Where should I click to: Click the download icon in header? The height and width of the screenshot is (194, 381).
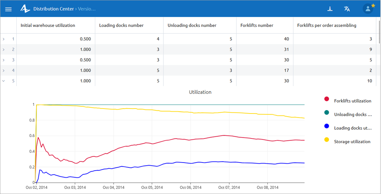click(330, 9)
